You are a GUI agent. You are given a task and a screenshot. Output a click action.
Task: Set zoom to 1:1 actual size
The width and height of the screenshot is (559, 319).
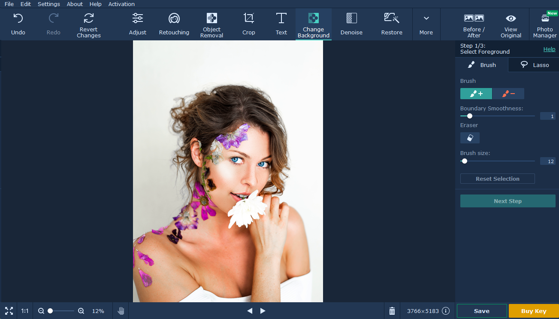point(25,311)
